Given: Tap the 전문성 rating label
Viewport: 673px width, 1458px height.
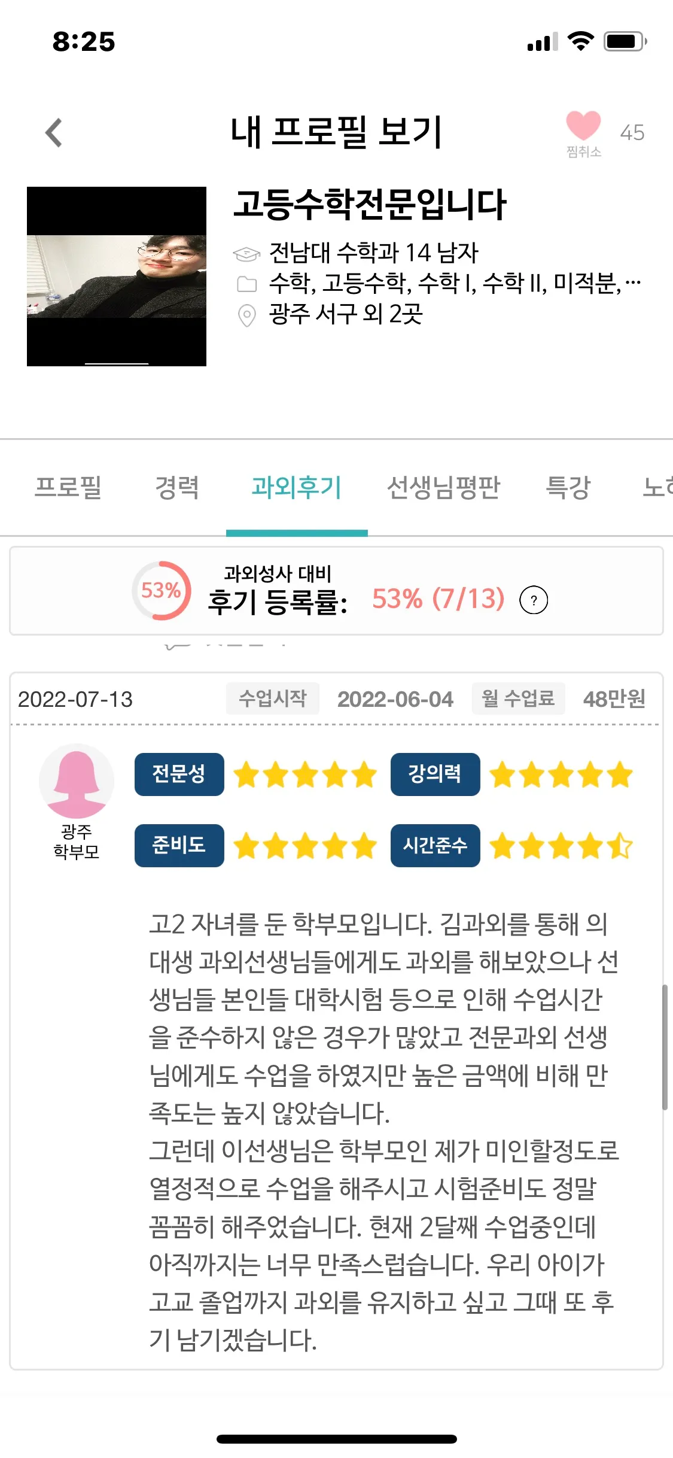Looking at the screenshot, I should [x=179, y=774].
